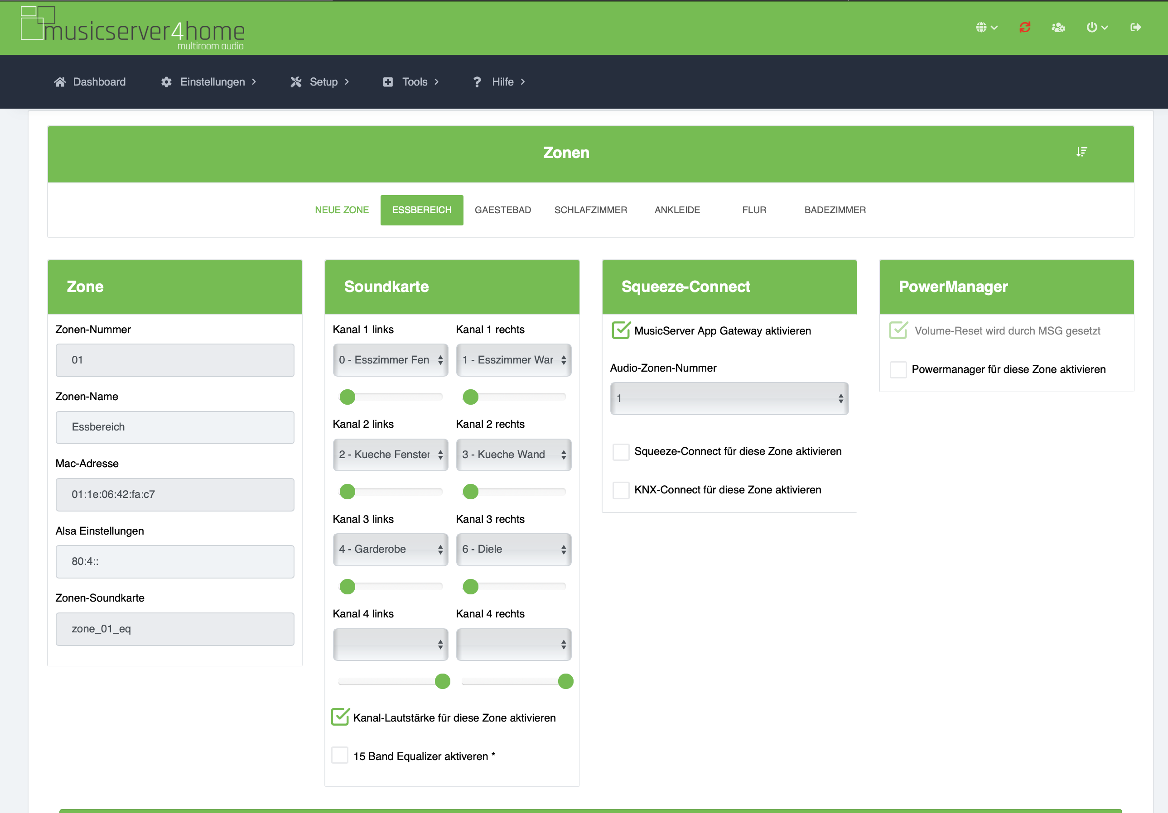Uncheck MusicServer App Gateway aktivieren

[x=621, y=331]
